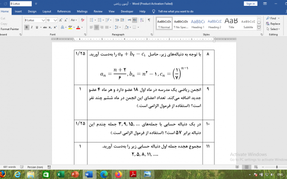Justify the paragraph text

pyautogui.click(x=107, y=27)
